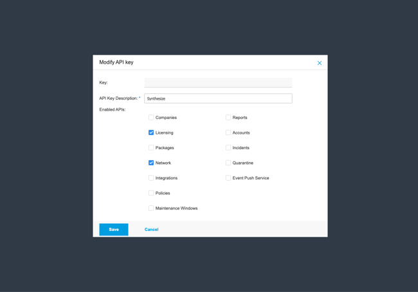Close the Modify API key dialog
The height and width of the screenshot is (292, 418).
tap(320, 63)
